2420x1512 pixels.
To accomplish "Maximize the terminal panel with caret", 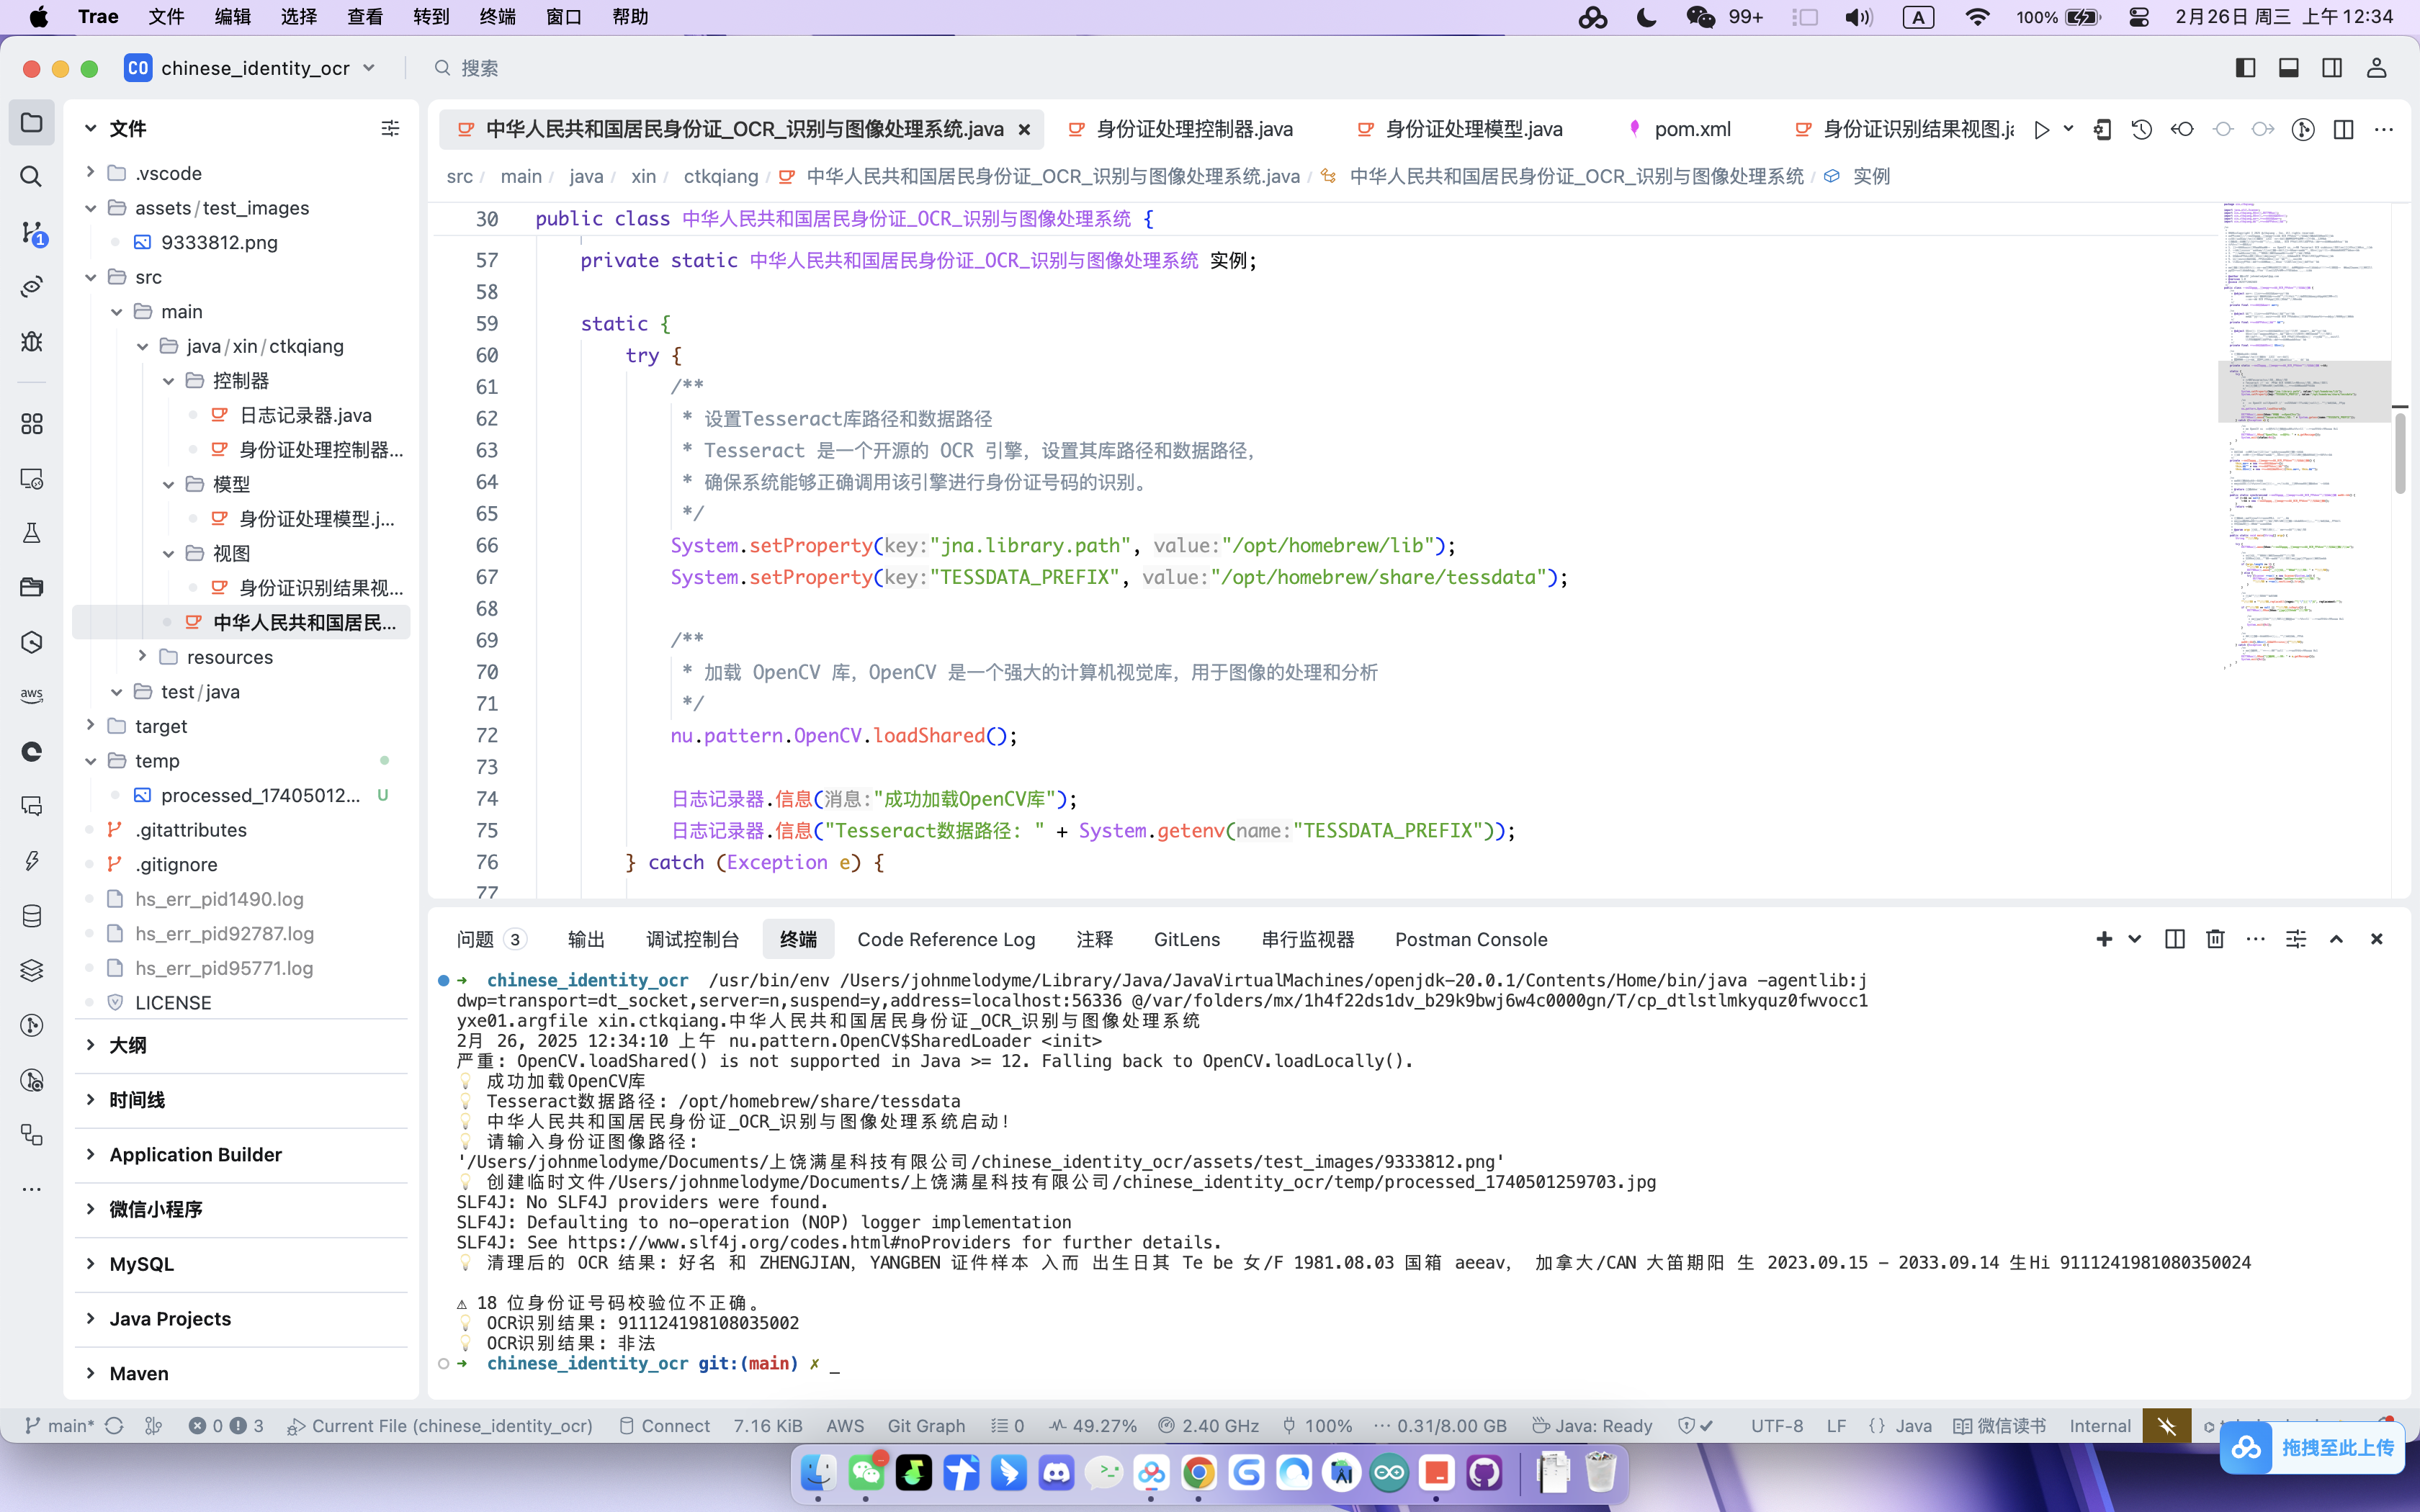I will pyautogui.click(x=2336, y=938).
